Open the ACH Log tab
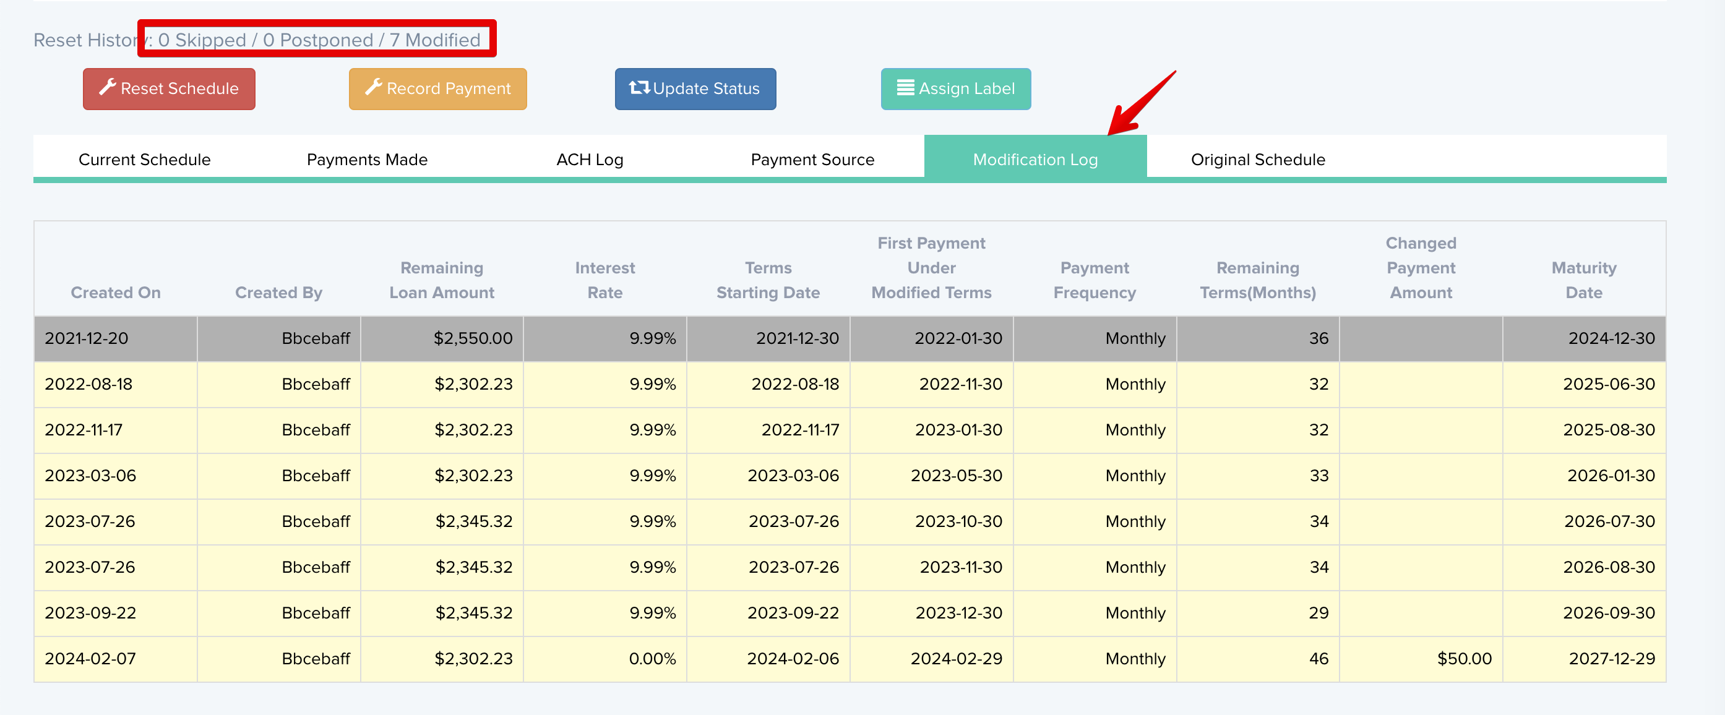1725x715 pixels. [x=589, y=160]
